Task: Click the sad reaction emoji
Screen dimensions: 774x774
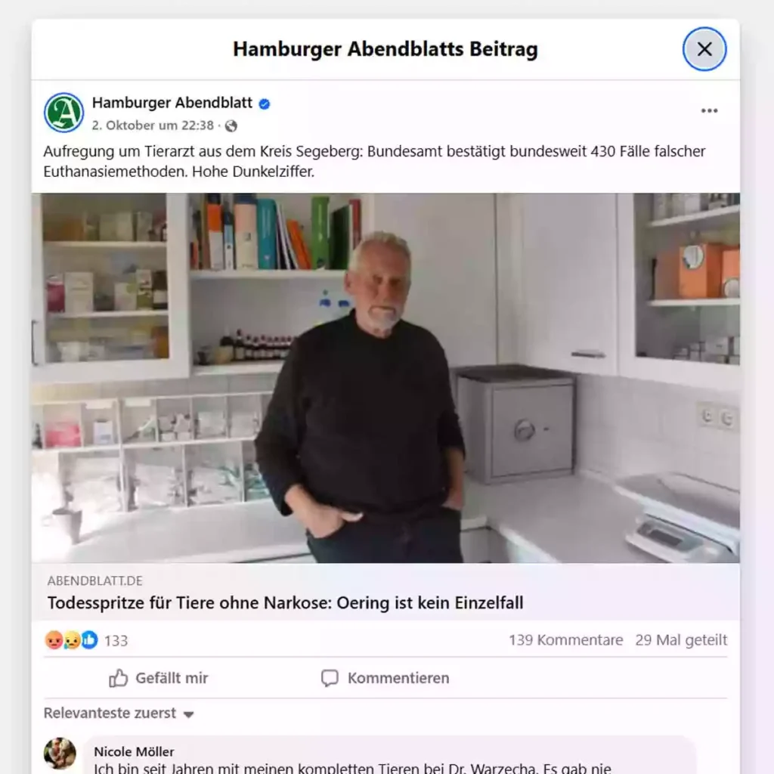Action: pos(72,640)
